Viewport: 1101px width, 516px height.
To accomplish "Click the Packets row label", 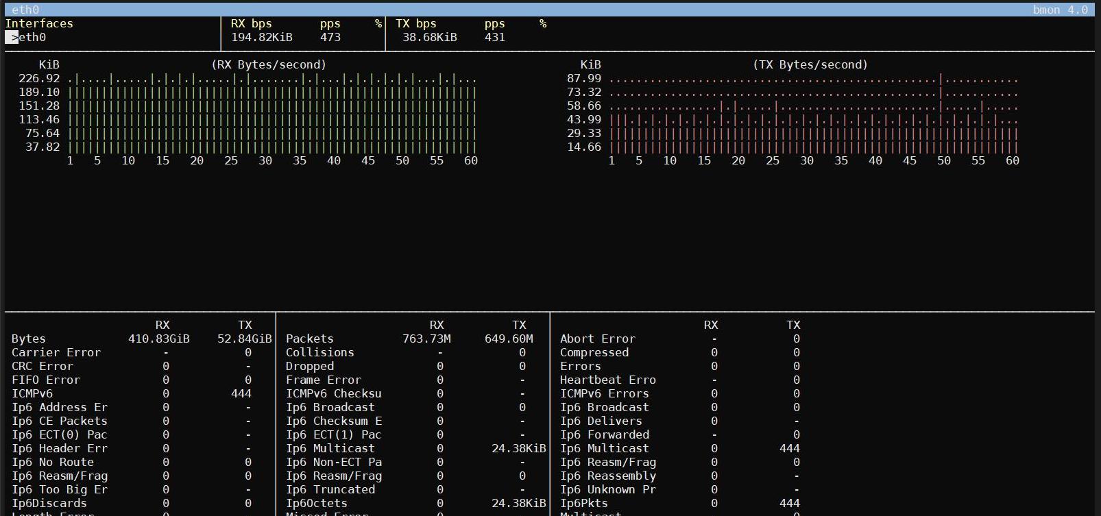I will [x=310, y=339].
